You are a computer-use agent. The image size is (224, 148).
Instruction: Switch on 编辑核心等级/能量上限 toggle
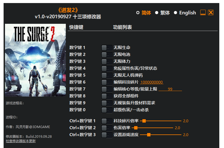pos(107,89)
